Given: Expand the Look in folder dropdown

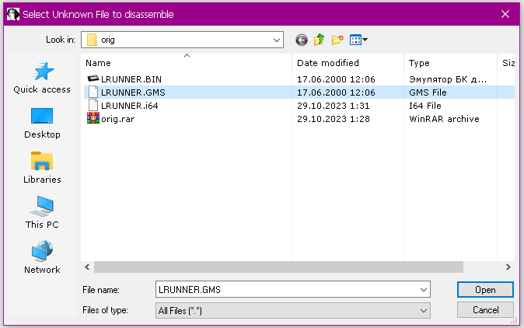Looking at the screenshot, I should (x=277, y=40).
